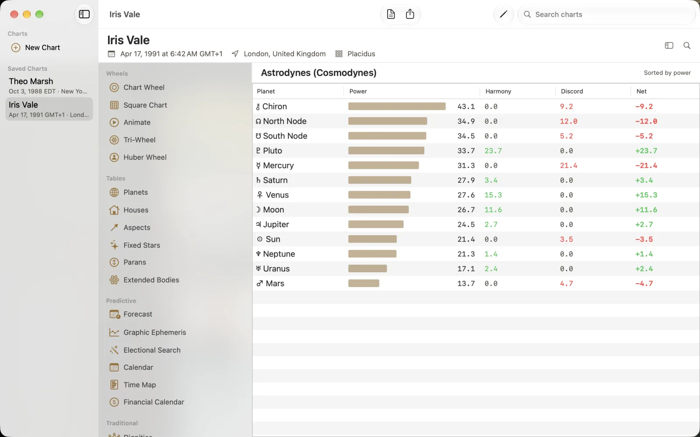The width and height of the screenshot is (700, 437).
Task: Click the pencil edit chart icon
Action: pos(503,14)
